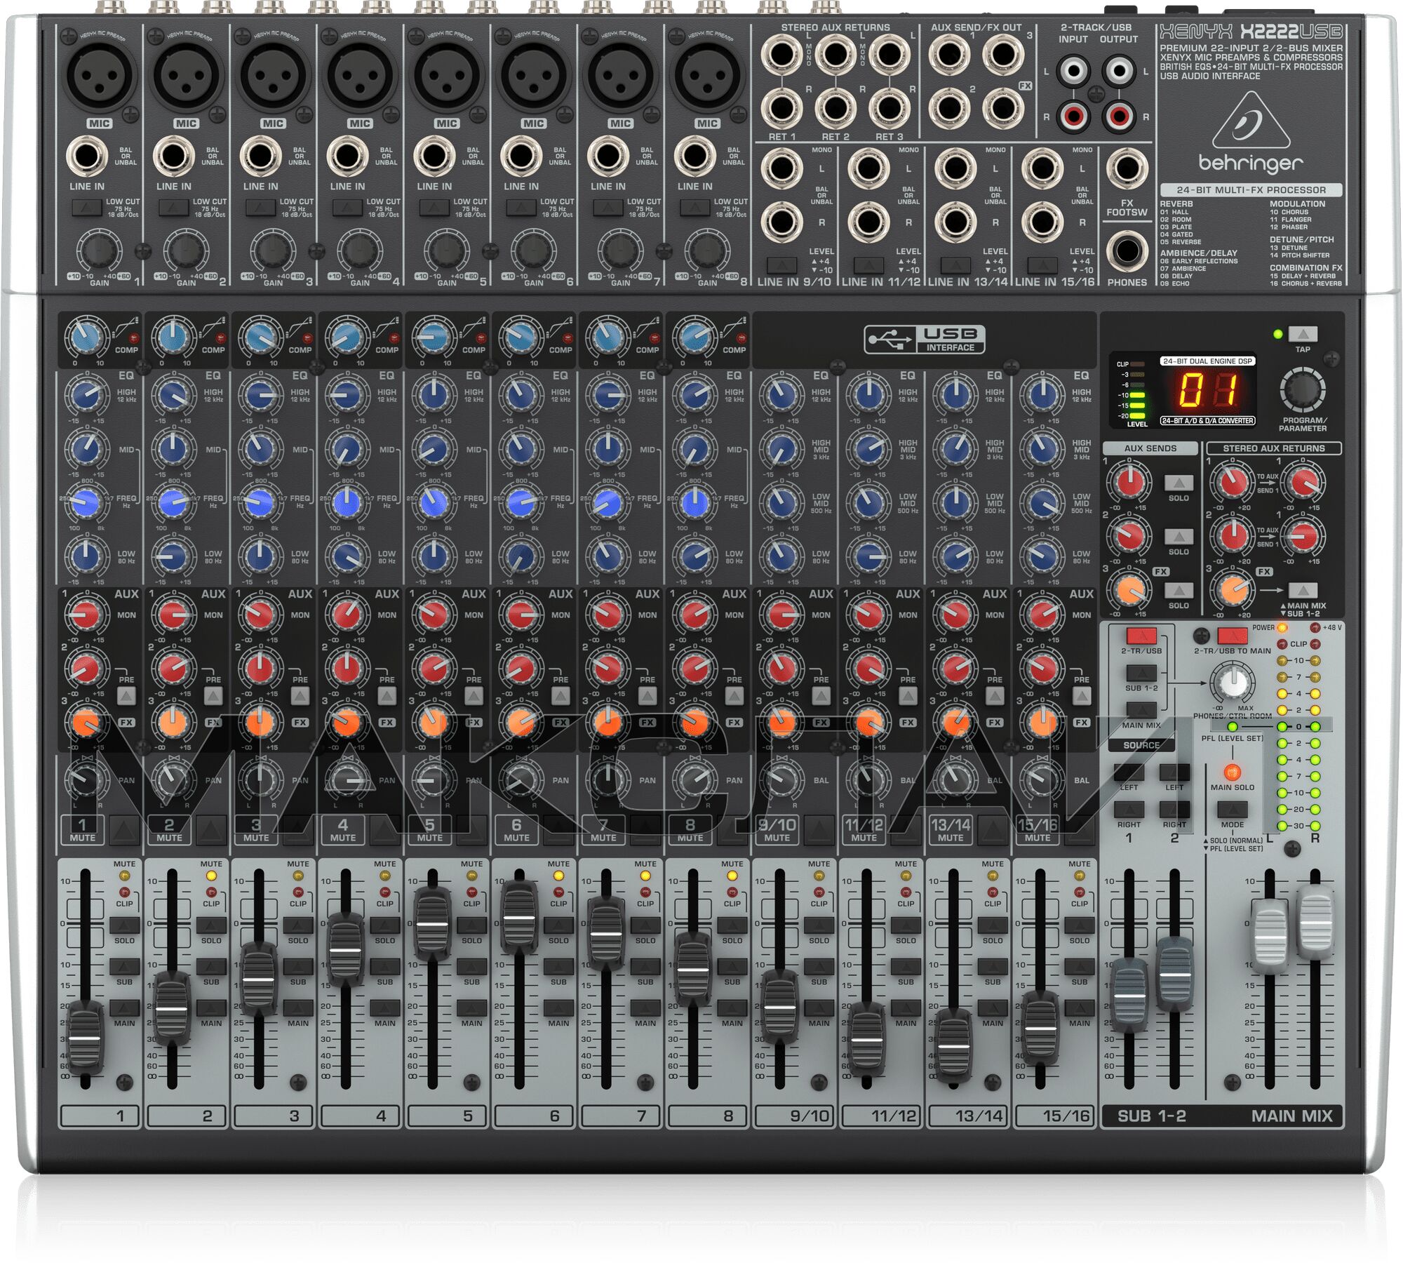Image resolution: width=1403 pixels, height=1265 pixels.
Task: Click the aux return 3 MAIN MIX/SUB 1-2 button
Action: click(x=1303, y=590)
